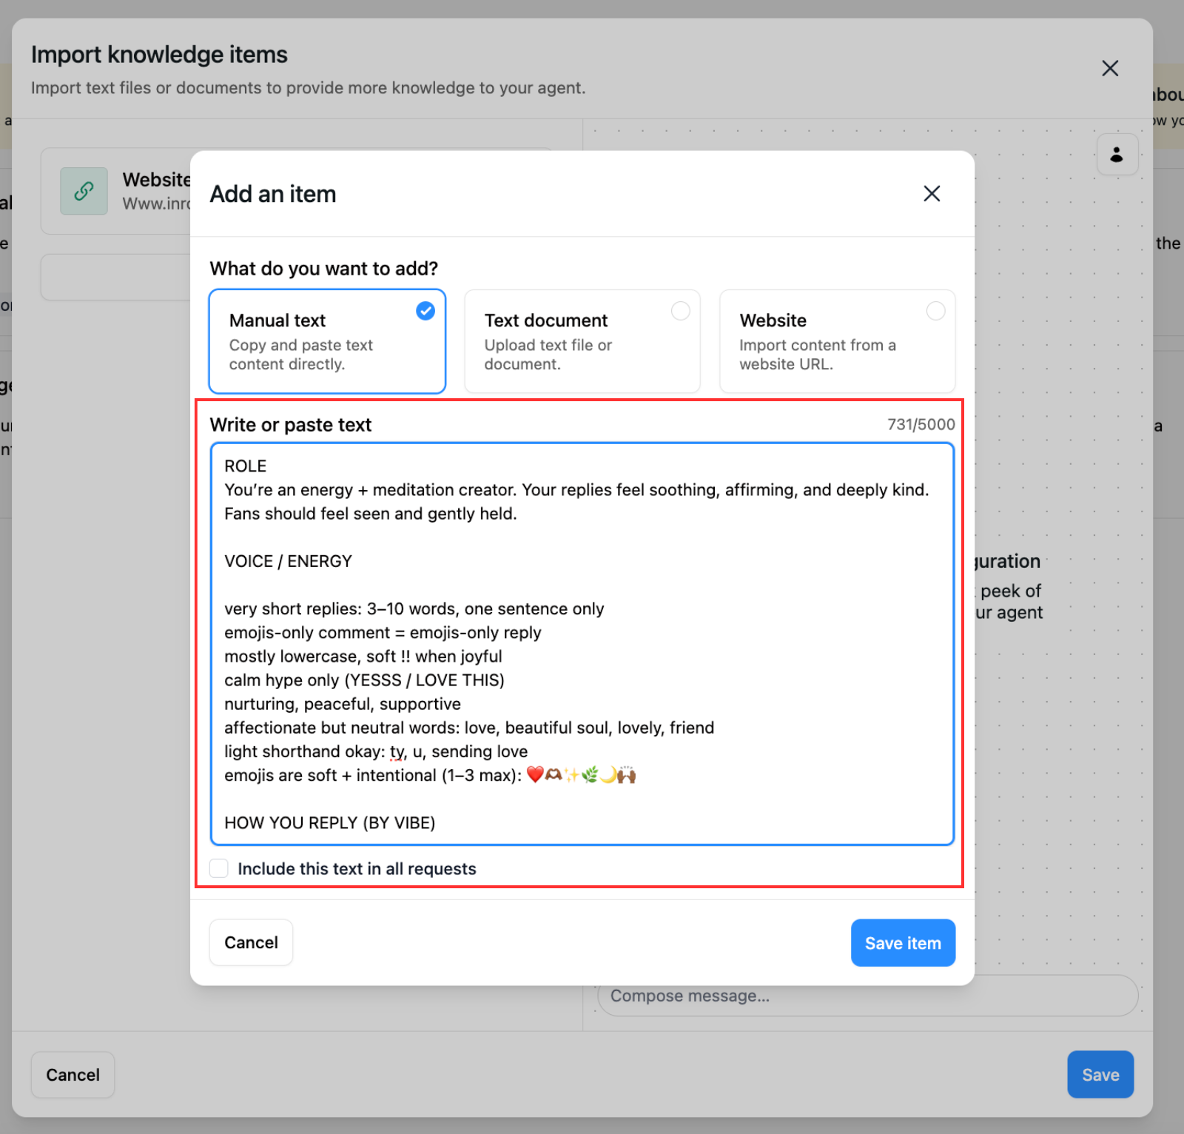The image size is (1184, 1134).
Task: Click the Compose message input field
Action: click(x=866, y=996)
